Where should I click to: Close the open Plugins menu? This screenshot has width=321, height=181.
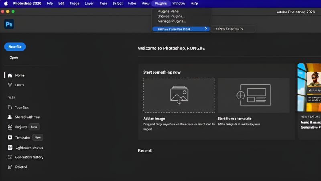161,4
